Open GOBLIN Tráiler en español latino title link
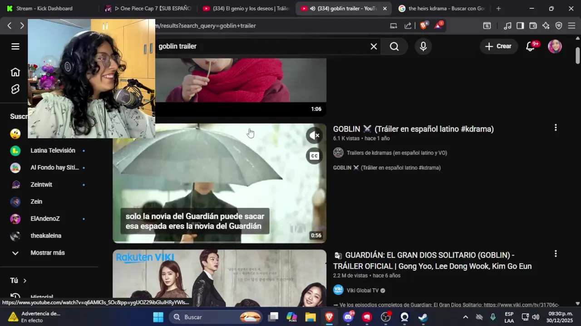Screen dimensions: 581x326 click(413, 129)
